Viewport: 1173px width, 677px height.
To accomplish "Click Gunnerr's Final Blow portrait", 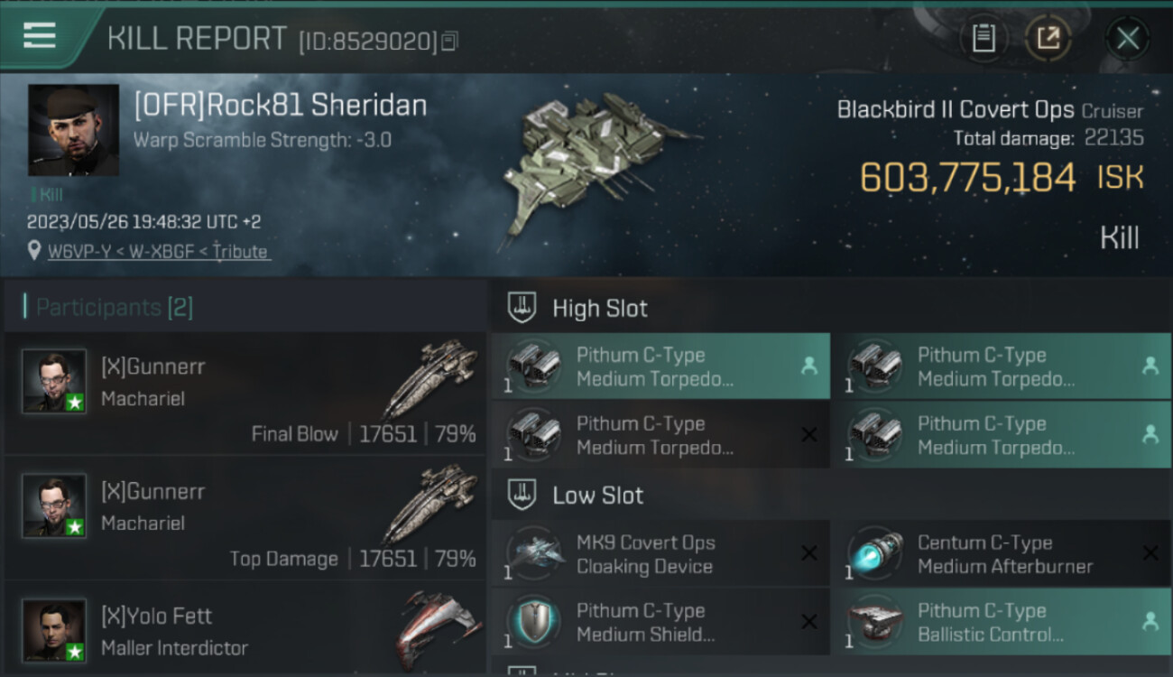I will tap(54, 381).
